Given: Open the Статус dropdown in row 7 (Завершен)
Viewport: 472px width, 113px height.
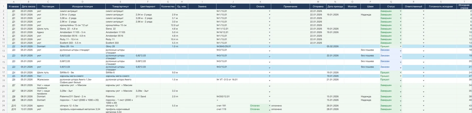Looking at the screenshot, I should (400, 29).
